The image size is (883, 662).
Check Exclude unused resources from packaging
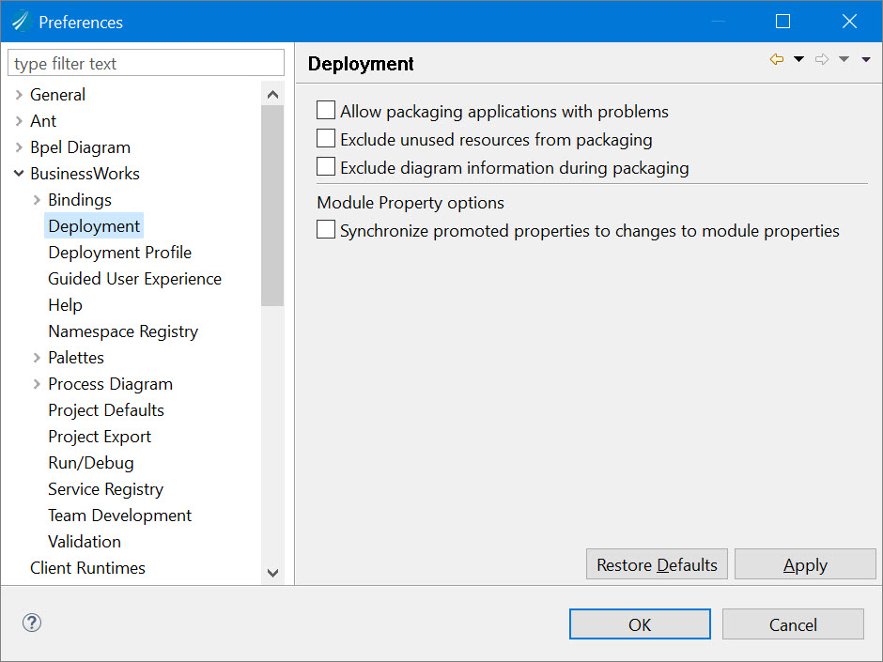pyautogui.click(x=326, y=138)
